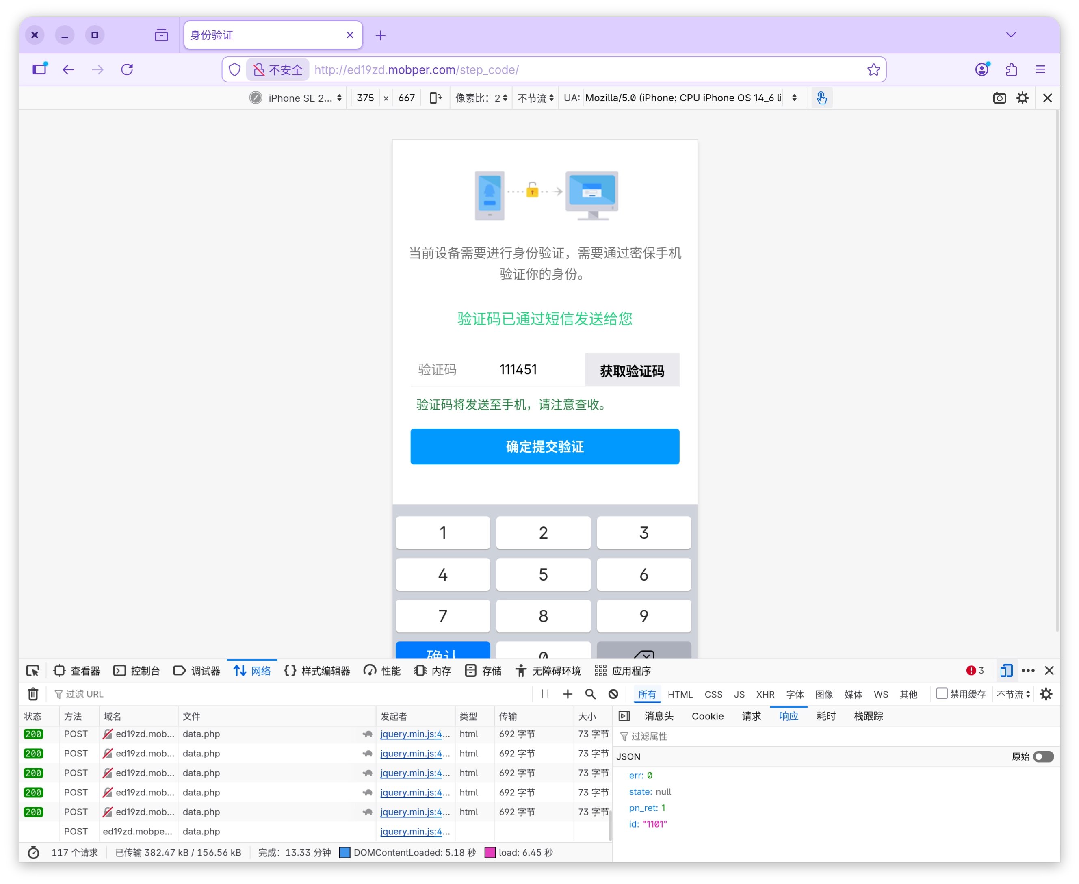Image resolution: width=1079 pixels, height=884 pixels.
Task: Toggle request blocking in network panel
Action: click(613, 693)
